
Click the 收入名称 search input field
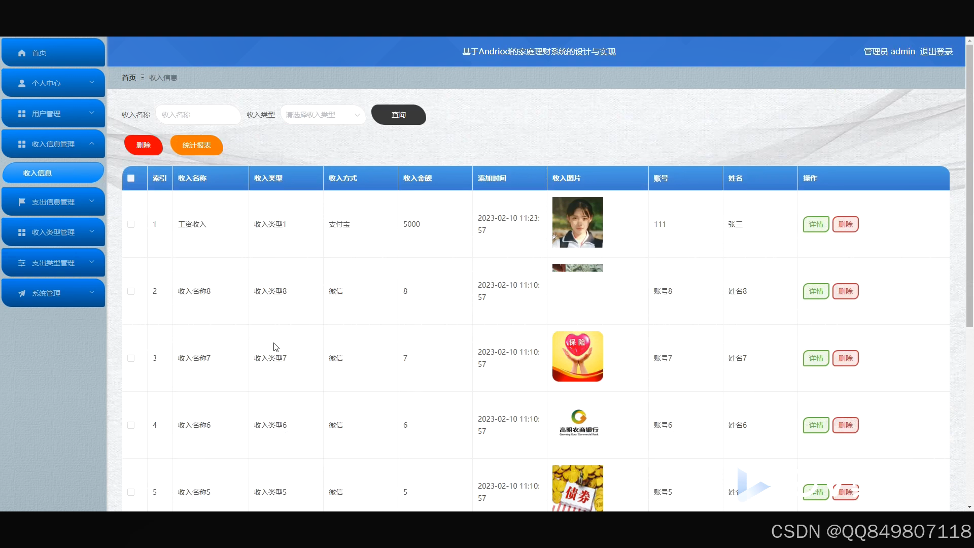198,115
